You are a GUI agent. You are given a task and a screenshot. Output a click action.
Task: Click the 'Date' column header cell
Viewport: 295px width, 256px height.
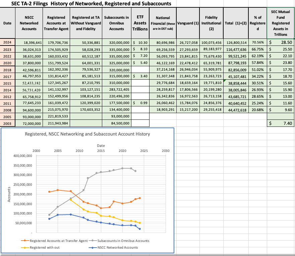pos(7,23)
